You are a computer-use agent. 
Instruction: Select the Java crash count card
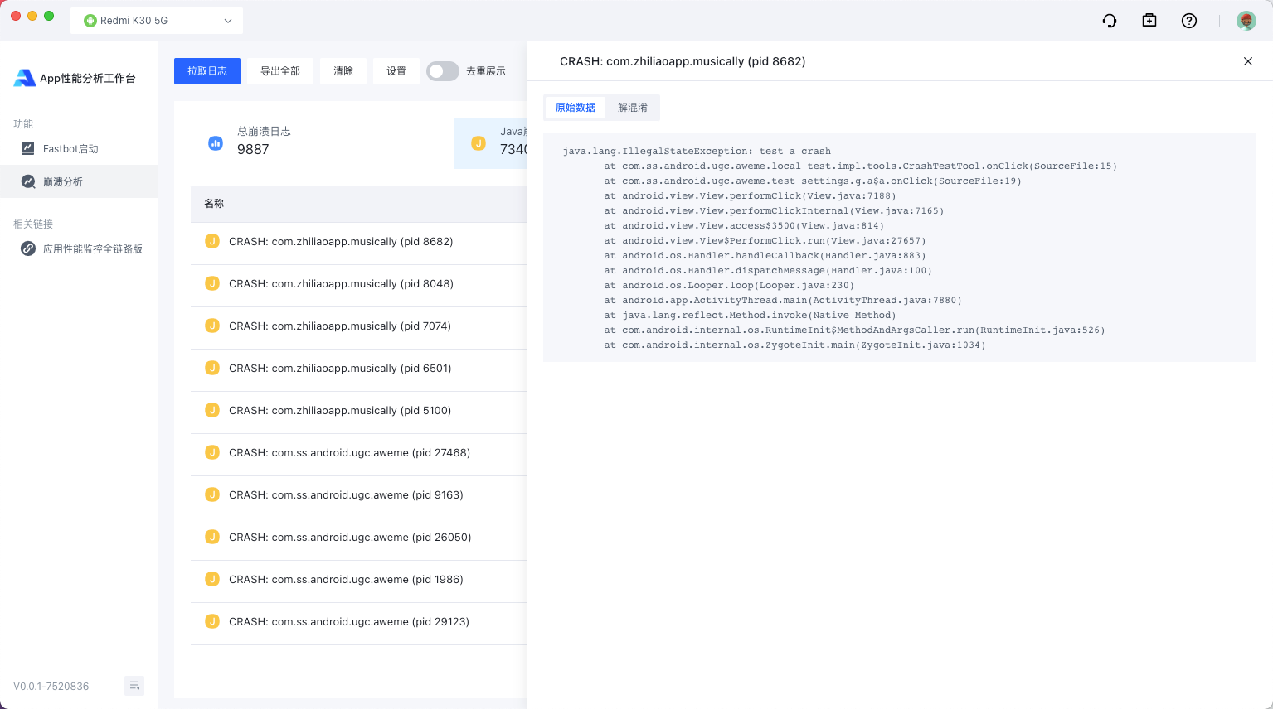[490, 143]
